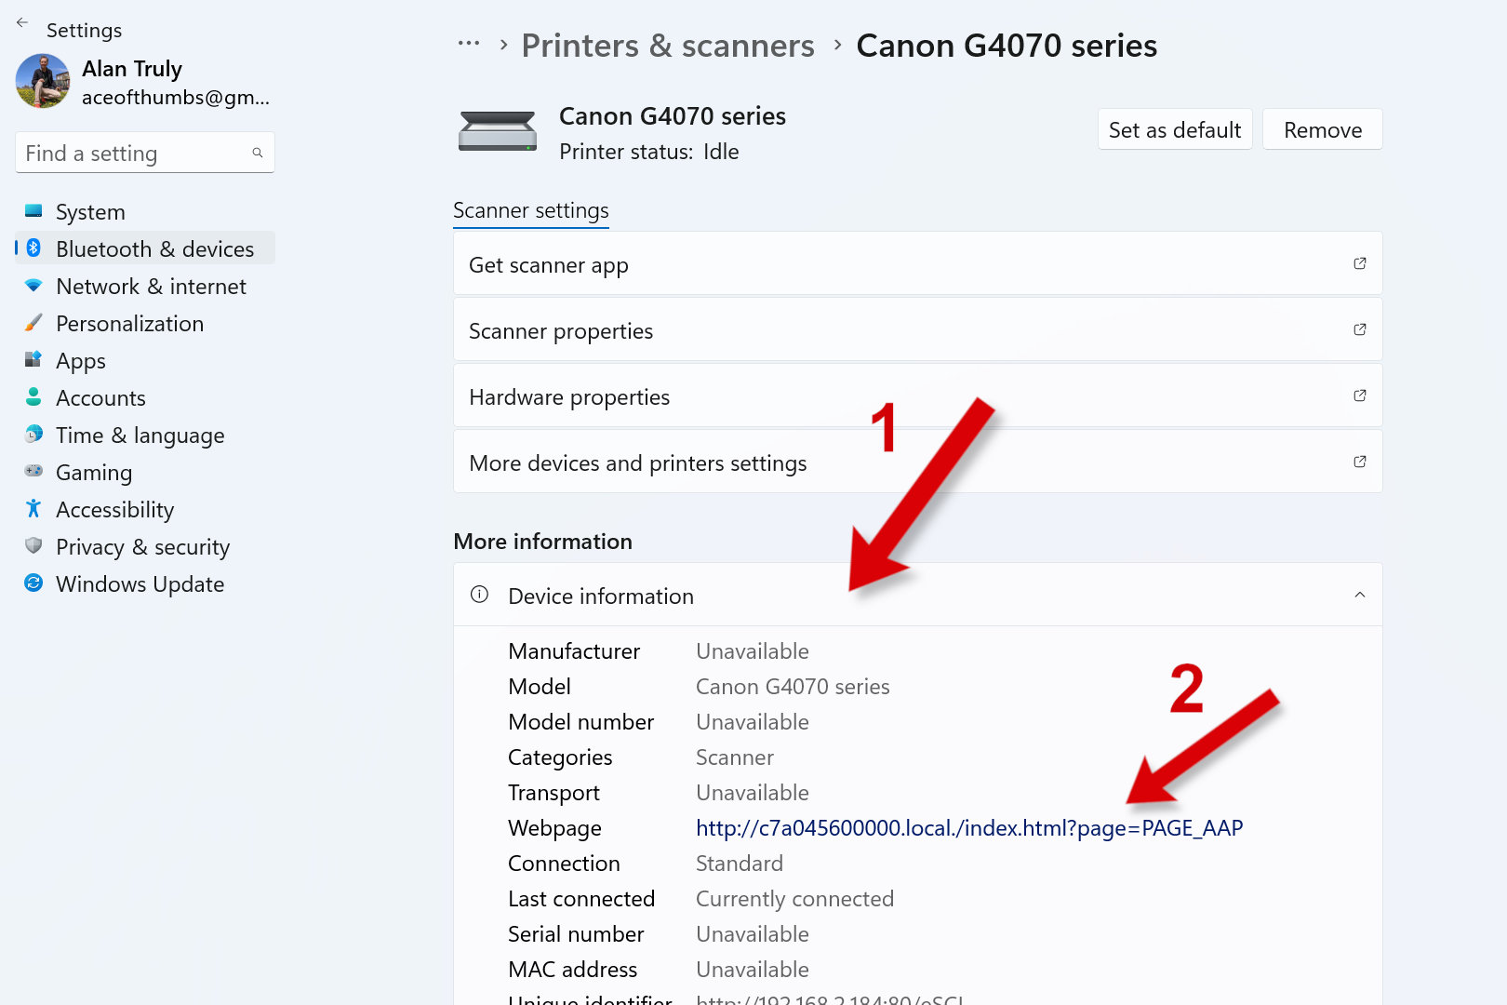The height and width of the screenshot is (1005, 1507).
Task: Click external link icon for Get scanner app
Action: pyautogui.click(x=1360, y=263)
